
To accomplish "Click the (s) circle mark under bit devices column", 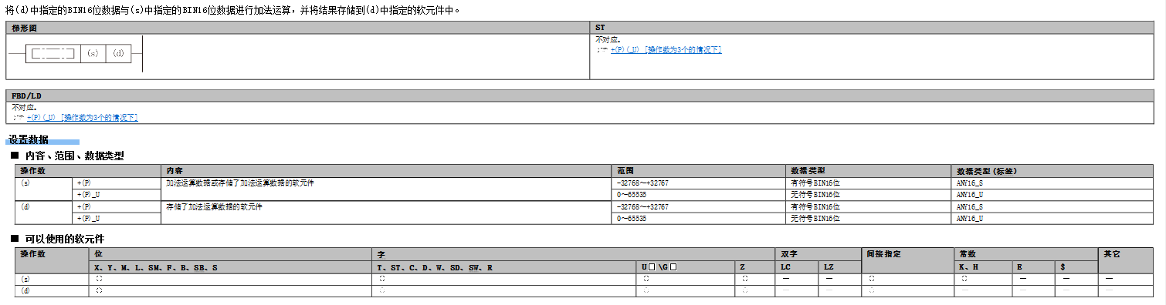I will (x=99, y=279).
